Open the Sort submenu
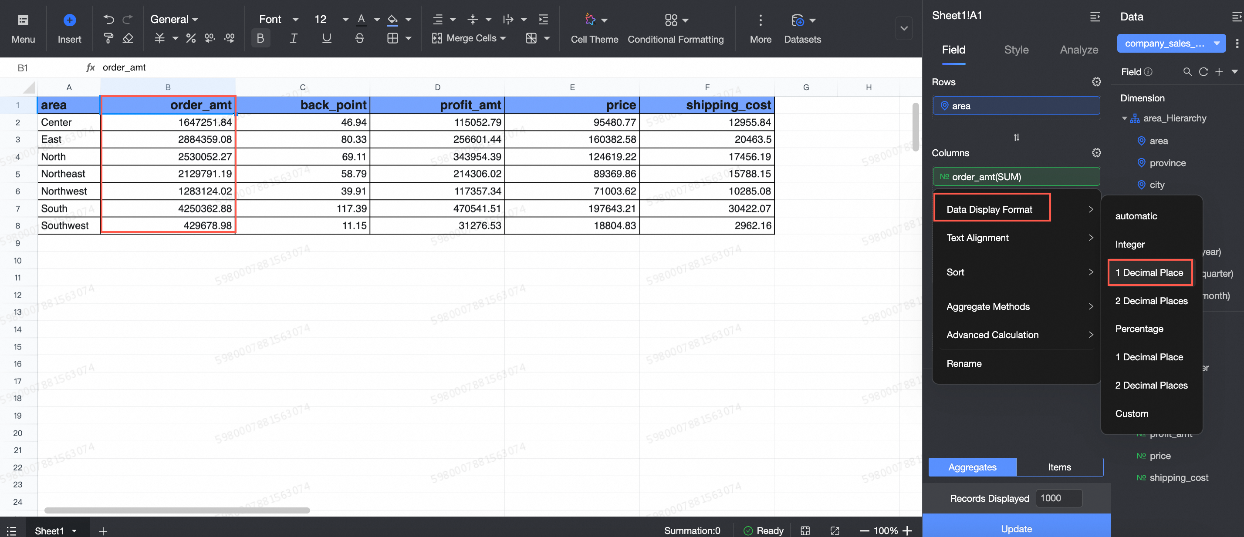The image size is (1244, 537). [x=1016, y=272]
